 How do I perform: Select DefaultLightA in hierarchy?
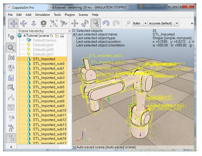tap(43, 45)
